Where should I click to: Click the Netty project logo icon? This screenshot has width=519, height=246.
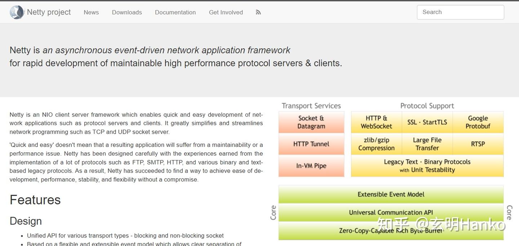(x=17, y=12)
